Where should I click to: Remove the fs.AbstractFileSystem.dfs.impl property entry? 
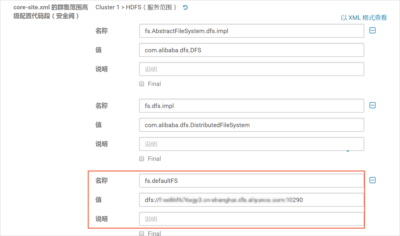pyautogui.click(x=372, y=30)
